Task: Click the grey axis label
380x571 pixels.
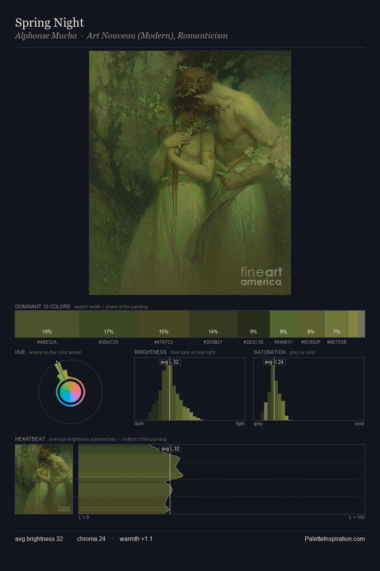Action: [258, 424]
